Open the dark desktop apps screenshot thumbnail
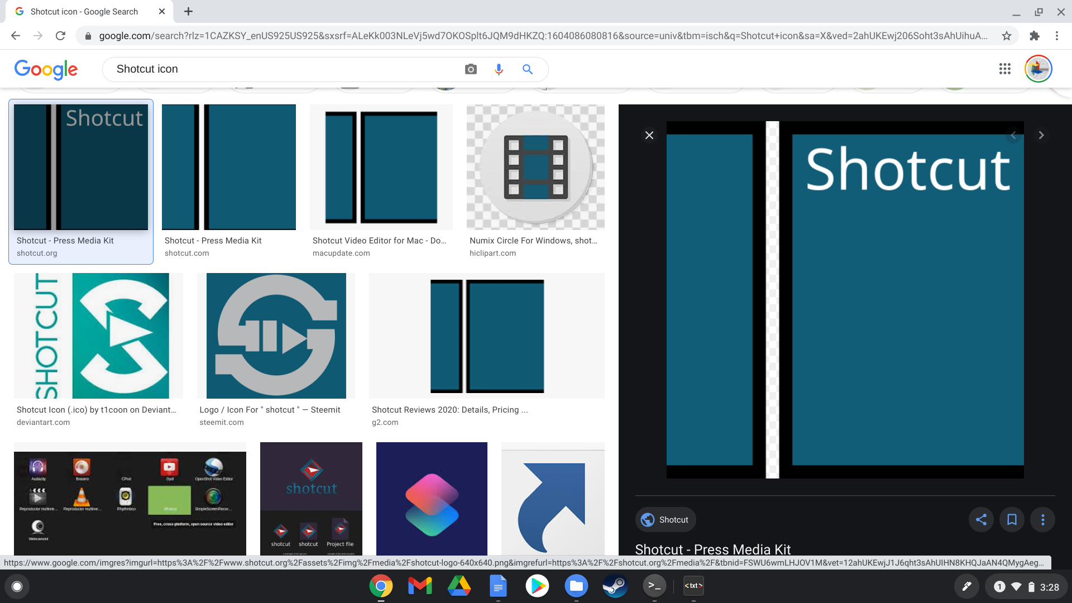This screenshot has width=1072, height=603. pos(130,499)
